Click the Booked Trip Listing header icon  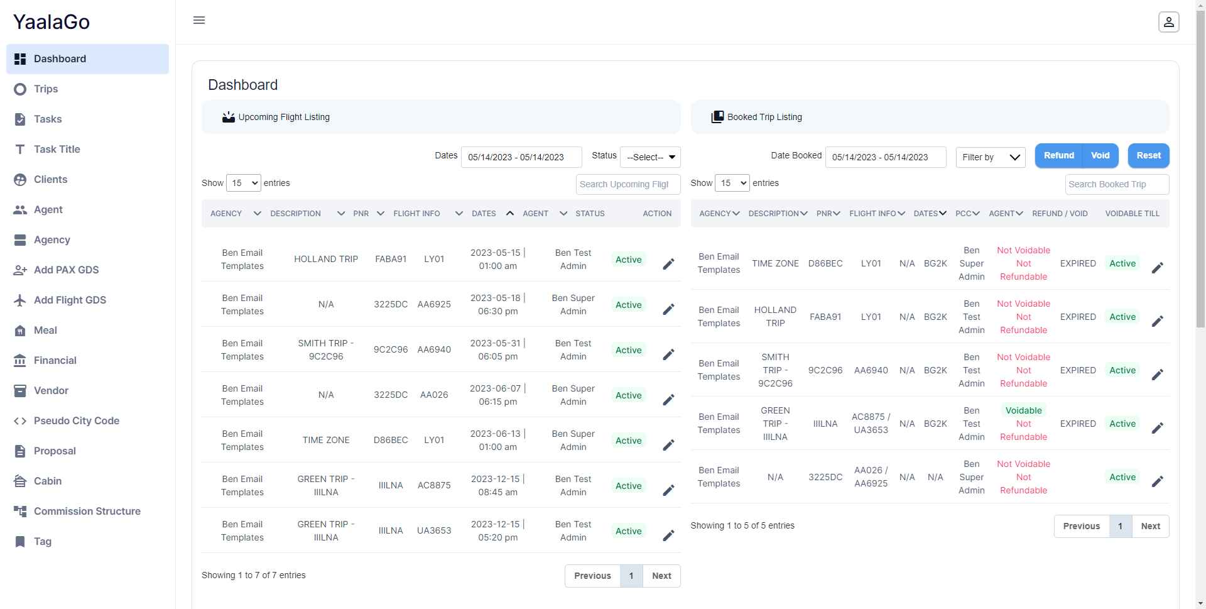(717, 117)
